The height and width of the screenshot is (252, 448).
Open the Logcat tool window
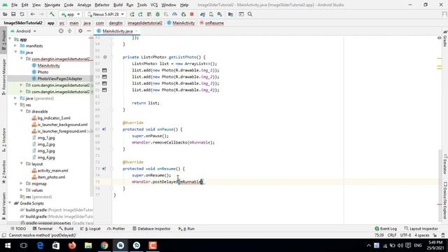[x=90, y=229]
